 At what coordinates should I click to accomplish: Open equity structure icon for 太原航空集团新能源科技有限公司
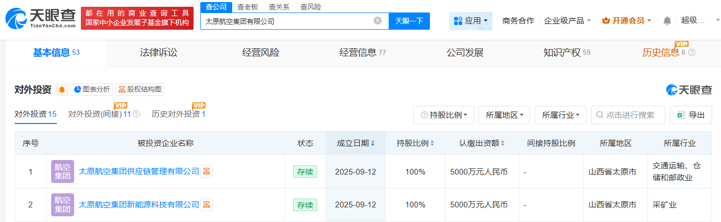tap(207, 204)
